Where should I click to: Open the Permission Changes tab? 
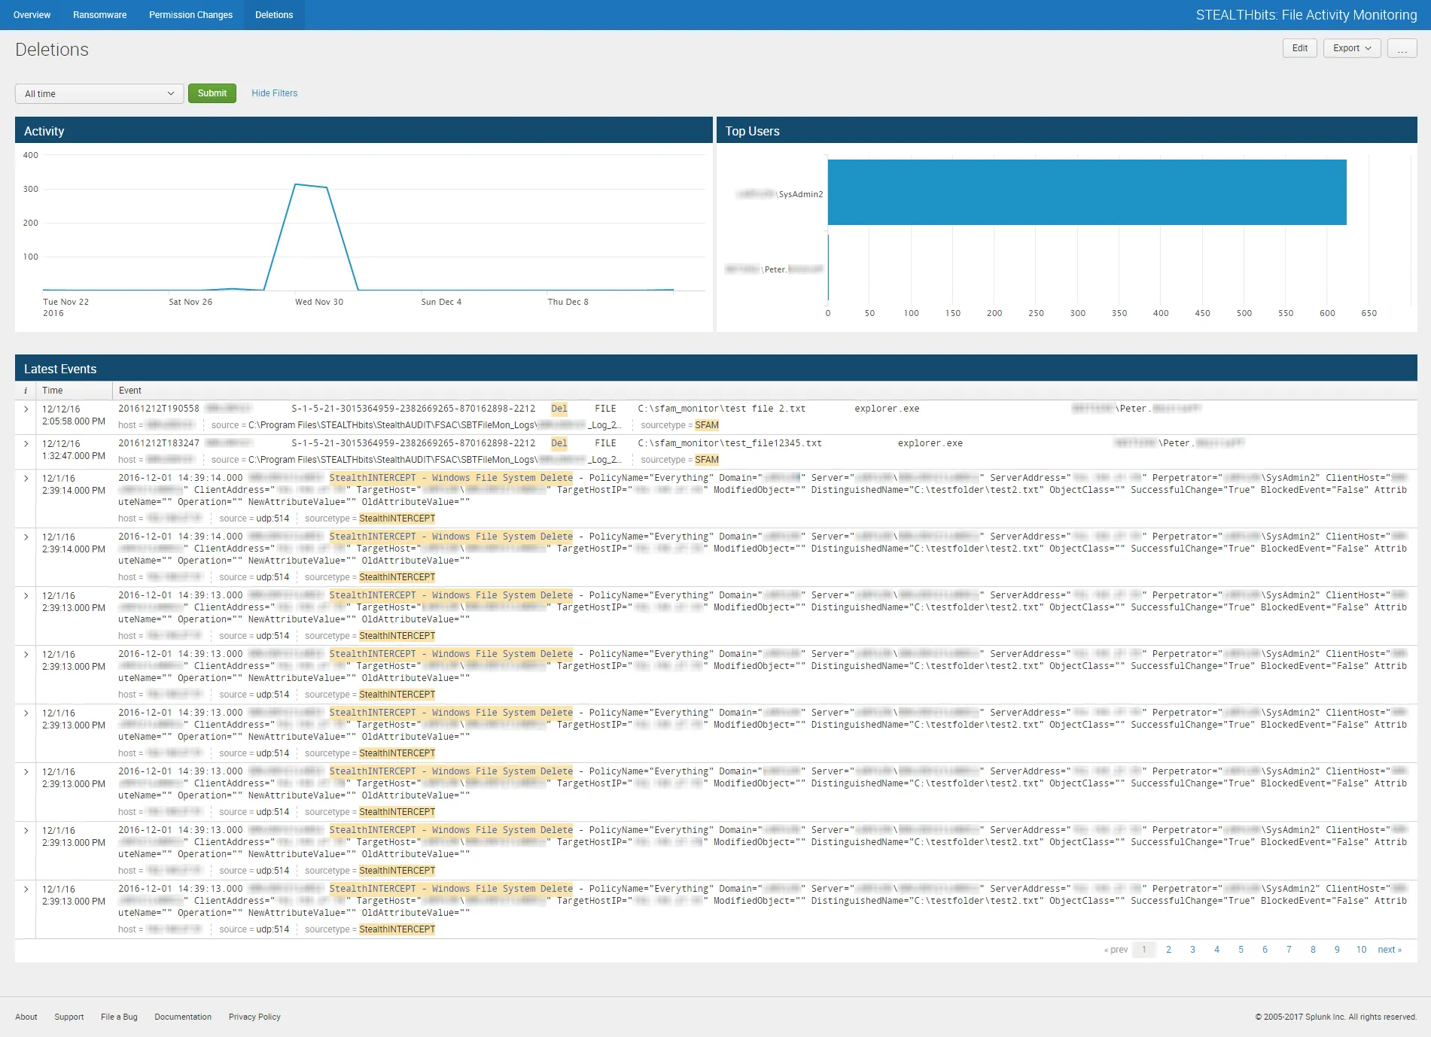pyautogui.click(x=190, y=15)
